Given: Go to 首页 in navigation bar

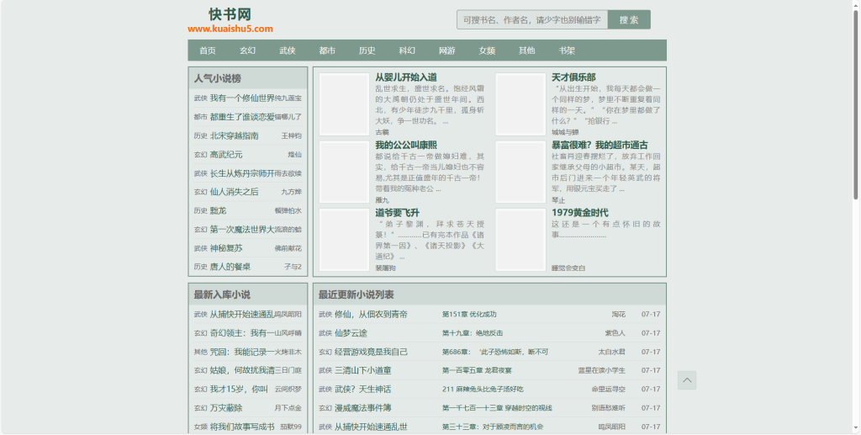Looking at the screenshot, I should coord(208,50).
